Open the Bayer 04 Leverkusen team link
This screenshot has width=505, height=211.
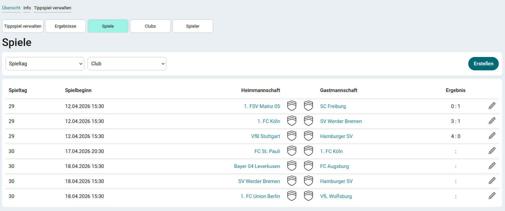click(257, 166)
